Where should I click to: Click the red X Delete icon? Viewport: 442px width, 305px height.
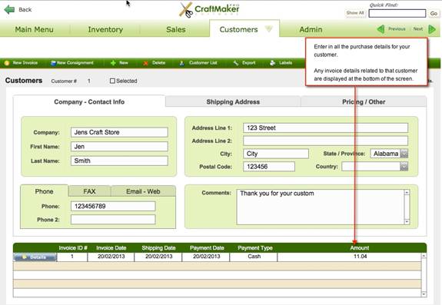click(x=146, y=63)
